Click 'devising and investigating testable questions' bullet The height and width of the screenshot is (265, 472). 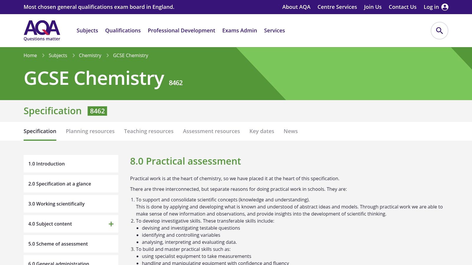pos(191,228)
